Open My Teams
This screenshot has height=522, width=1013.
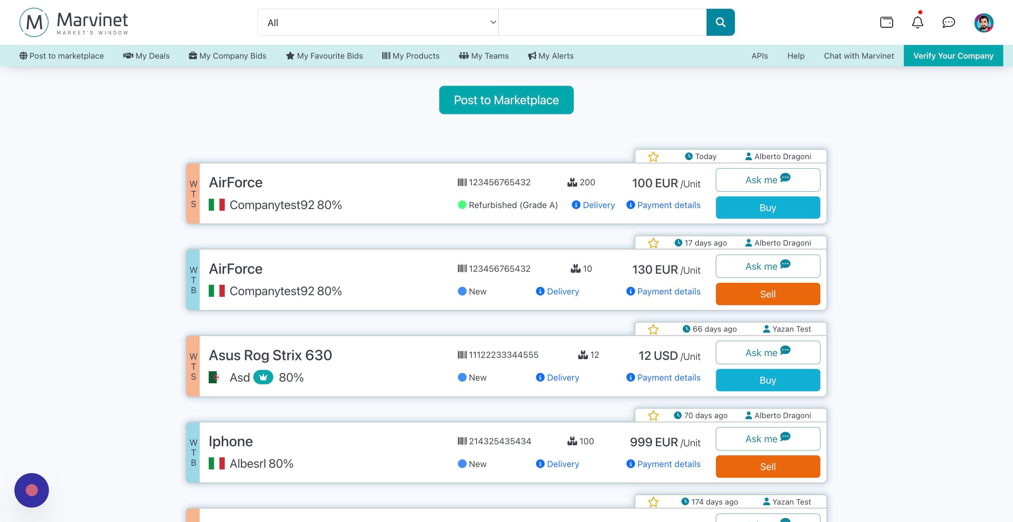484,56
